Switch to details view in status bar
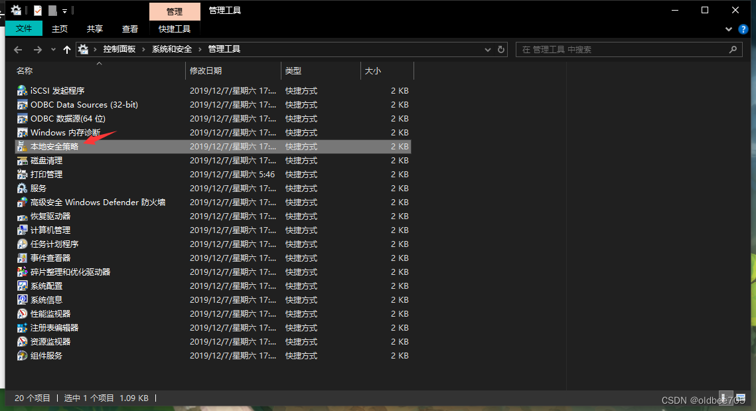756x411 pixels. coord(725,396)
